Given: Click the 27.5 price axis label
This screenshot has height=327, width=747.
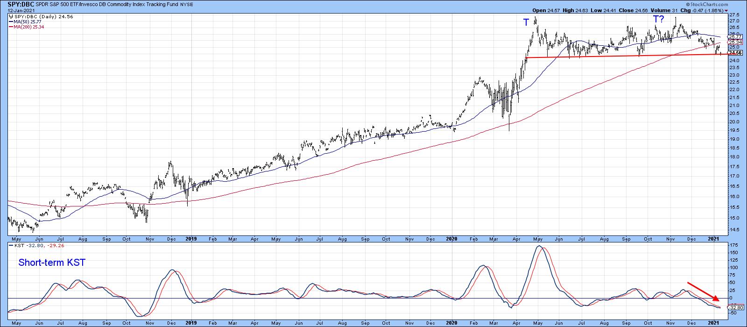Looking at the screenshot, I should (733, 15).
